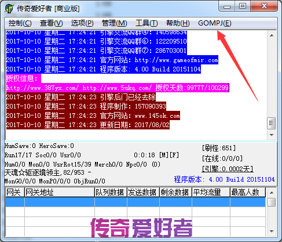
Task: Click gateway table scrollbar up arrow
Action: coord(272,193)
